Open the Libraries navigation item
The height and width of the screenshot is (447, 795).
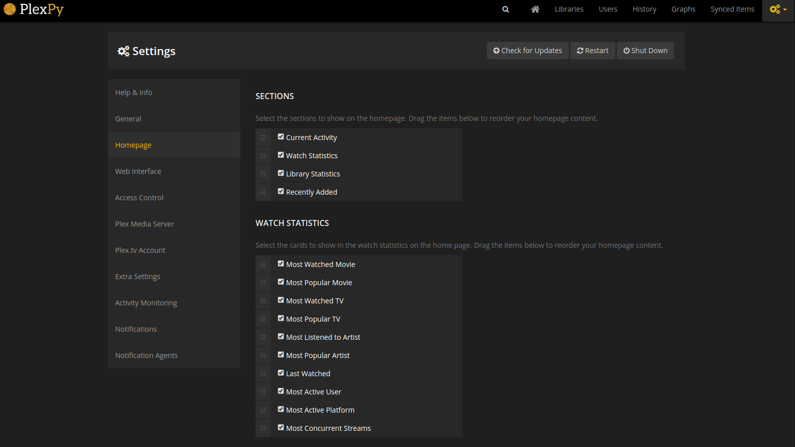[x=569, y=9]
